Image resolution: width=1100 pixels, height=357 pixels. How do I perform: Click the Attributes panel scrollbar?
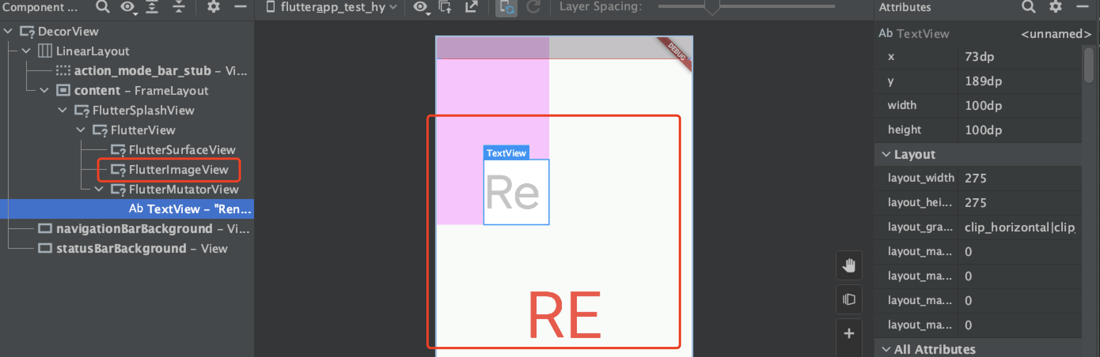coord(1089,65)
